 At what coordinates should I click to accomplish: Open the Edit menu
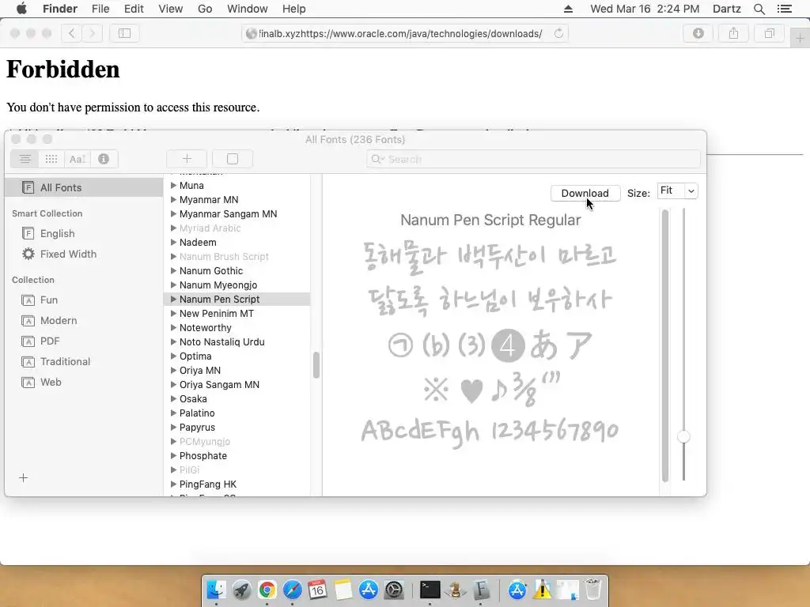pyautogui.click(x=134, y=9)
